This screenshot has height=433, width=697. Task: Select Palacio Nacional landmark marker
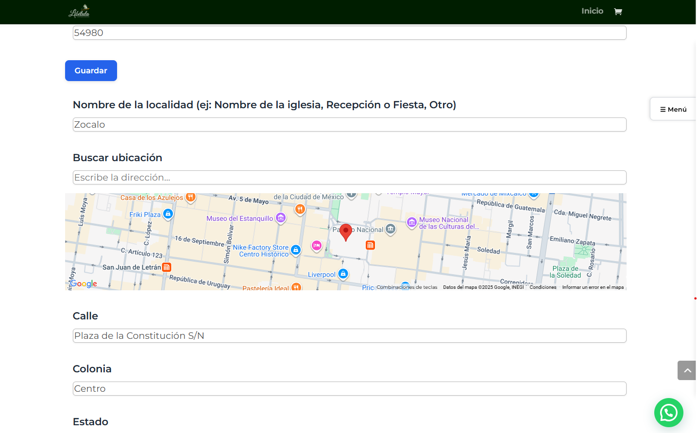tap(391, 229)
